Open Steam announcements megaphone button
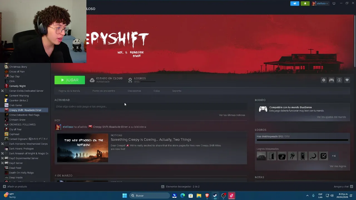Viewport: 356px width, 200px height. 295,3
